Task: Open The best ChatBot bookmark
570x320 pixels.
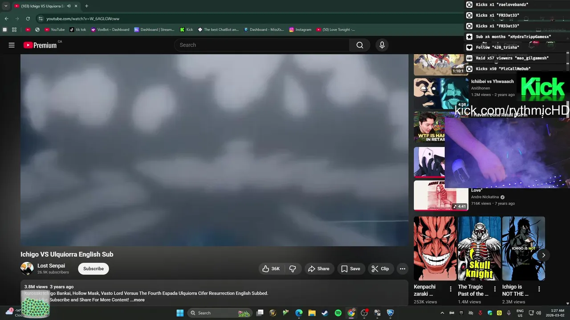Action: point(218,30)
